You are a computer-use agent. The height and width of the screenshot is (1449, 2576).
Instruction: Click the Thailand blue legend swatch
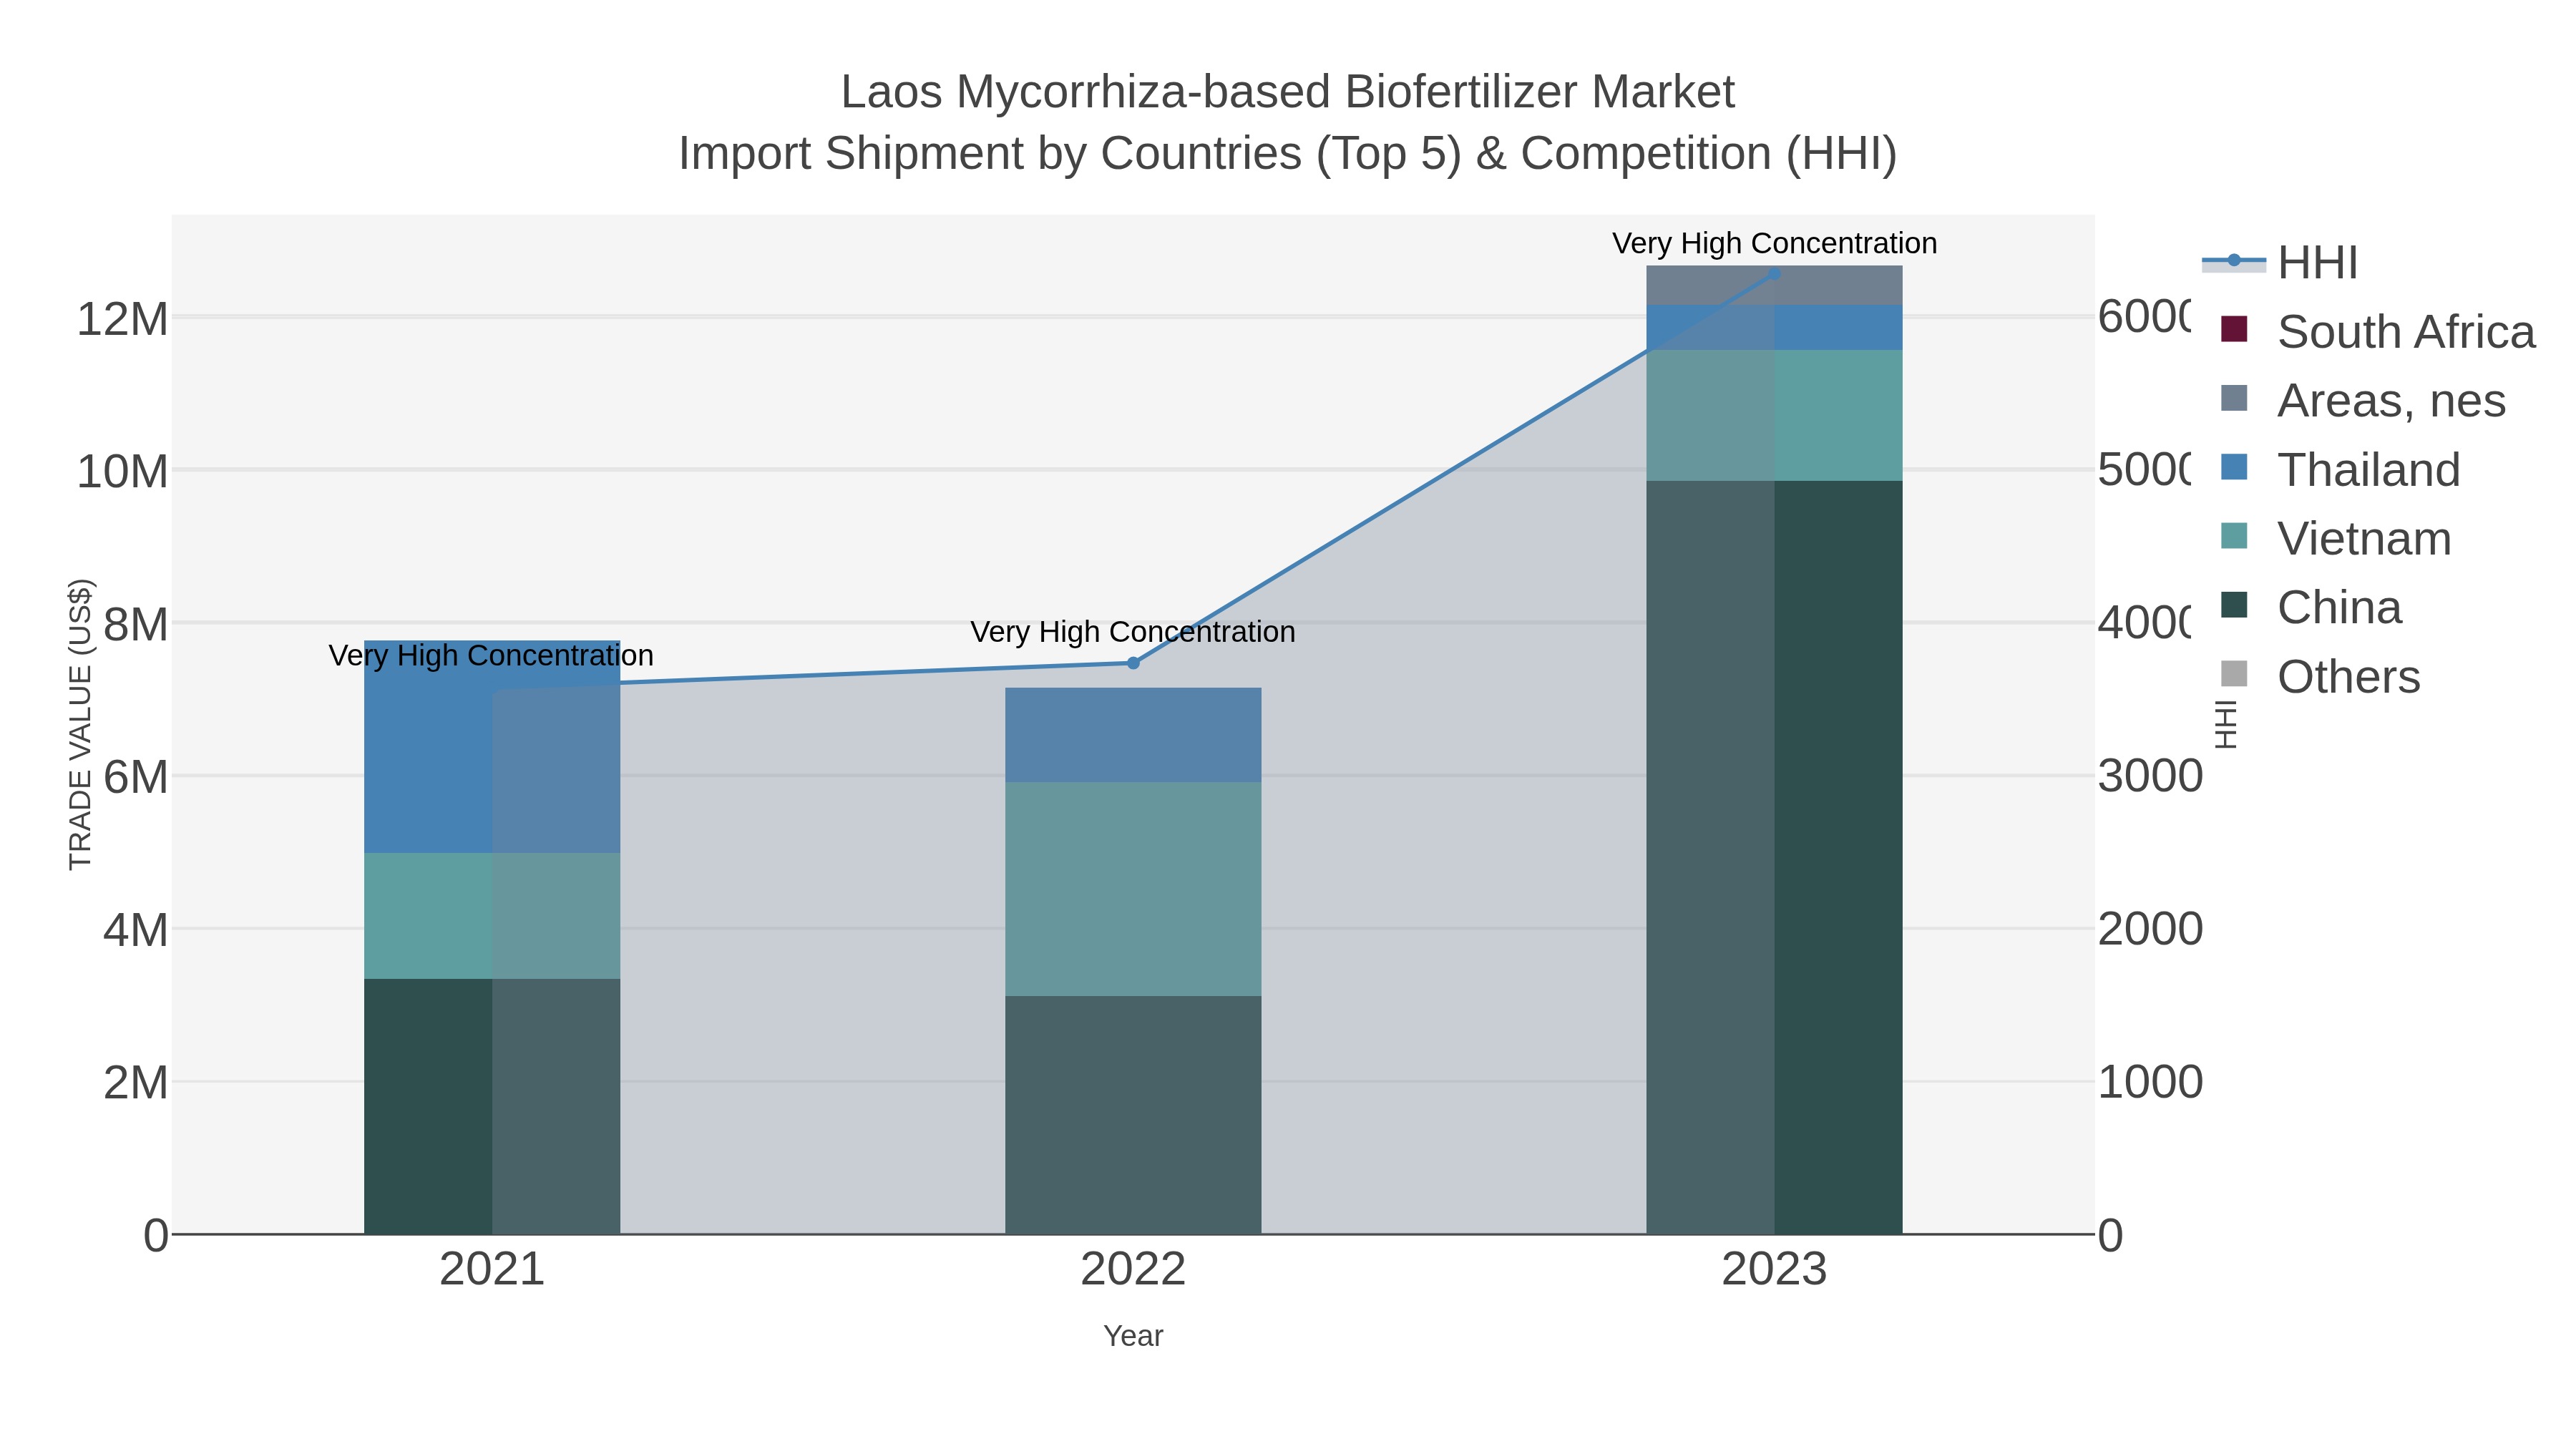(x=2234, y=467)
